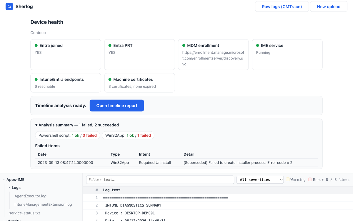Click the Type column header in Failed items
353x221 pixels.
pos(115,154)
